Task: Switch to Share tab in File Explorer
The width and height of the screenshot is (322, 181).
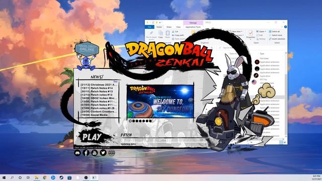Action: click(x=169, y=27)
